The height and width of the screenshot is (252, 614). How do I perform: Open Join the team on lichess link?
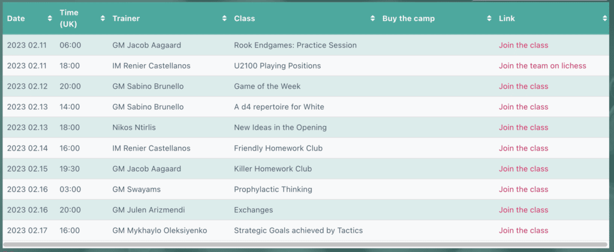point(542,65)
